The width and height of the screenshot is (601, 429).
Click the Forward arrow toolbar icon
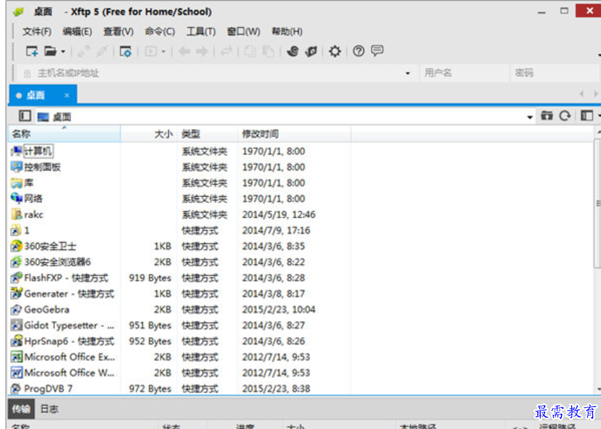(202, 52)
